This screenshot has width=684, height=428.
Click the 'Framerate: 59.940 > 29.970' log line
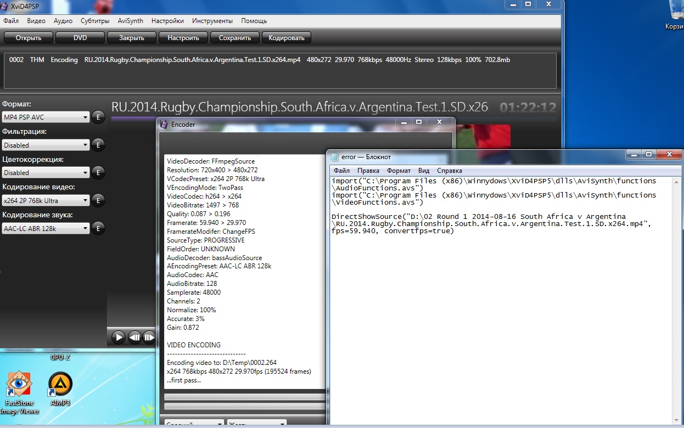pyautogui.click(x=206, y=223)
